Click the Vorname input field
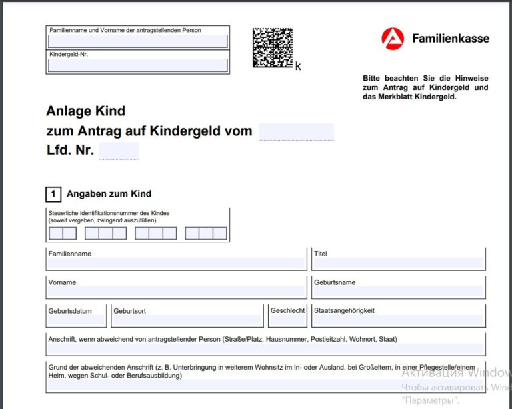 176,292
